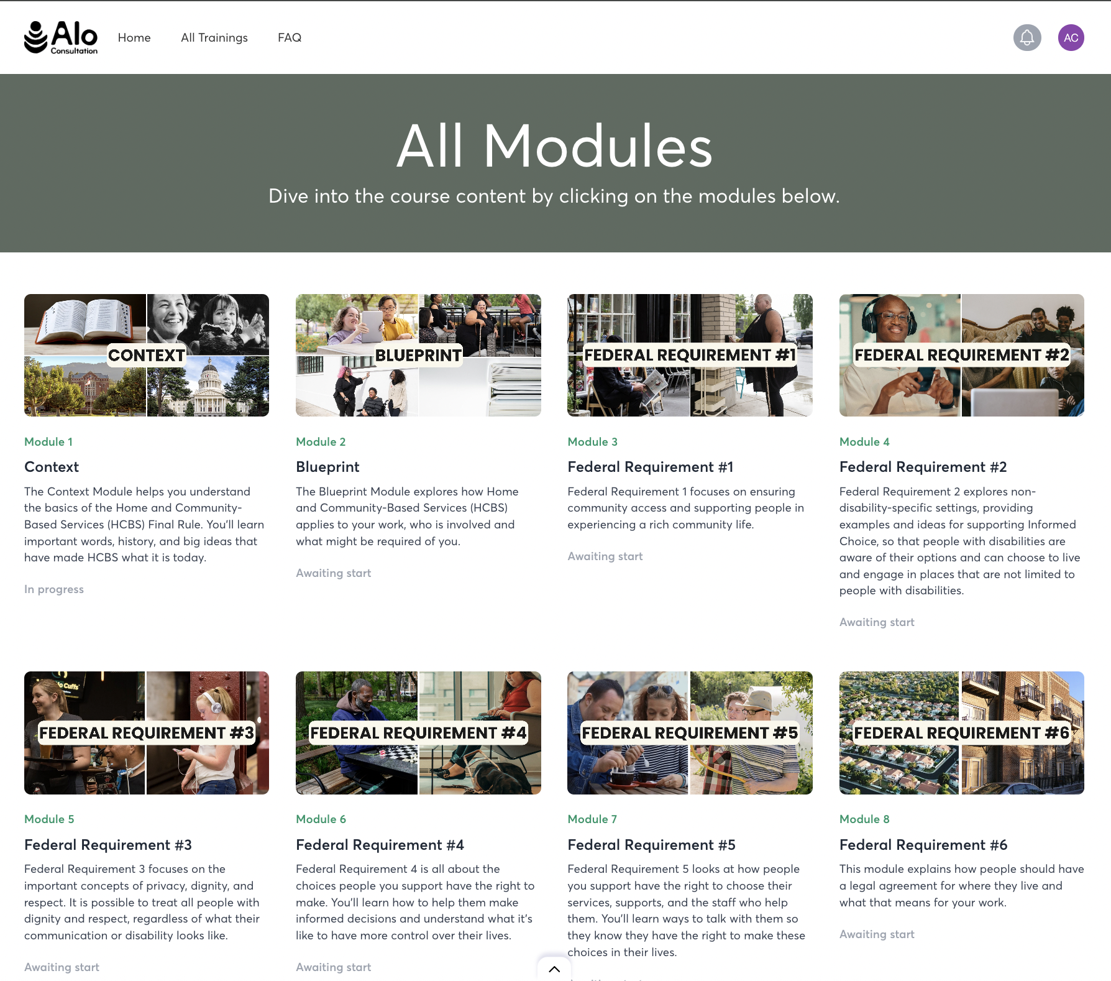Click the Context module description text

point(145,525)
